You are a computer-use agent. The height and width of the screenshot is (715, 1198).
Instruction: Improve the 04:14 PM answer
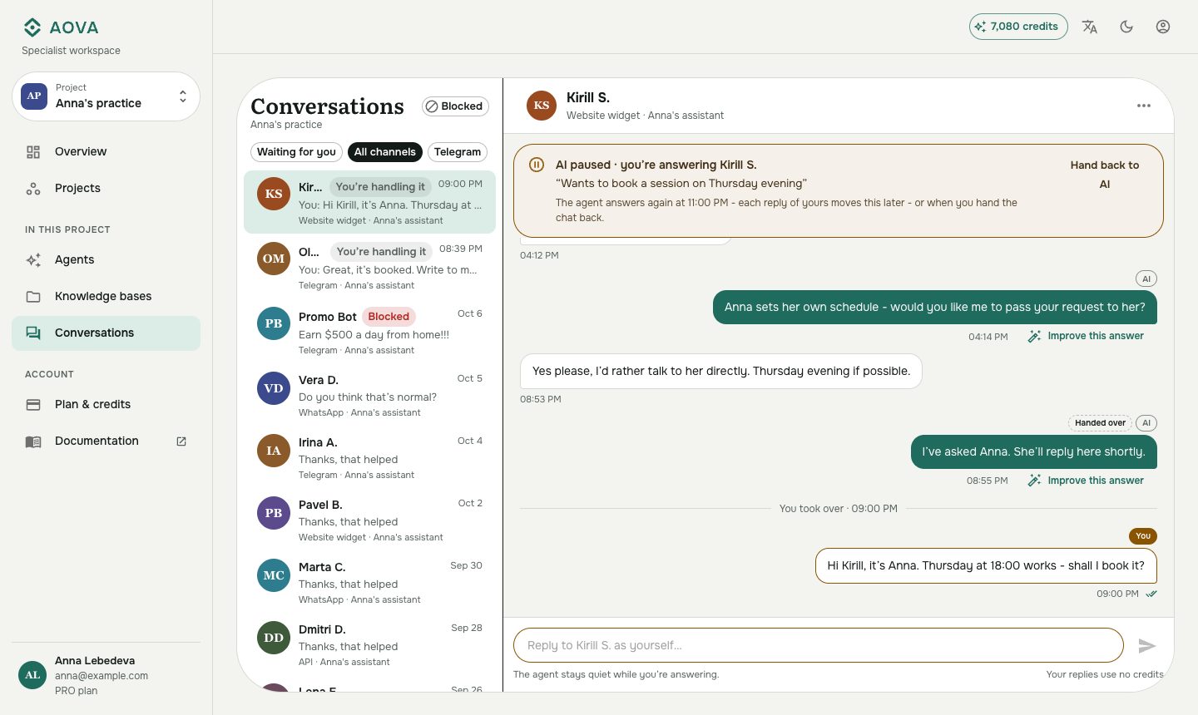[1086, 336]
